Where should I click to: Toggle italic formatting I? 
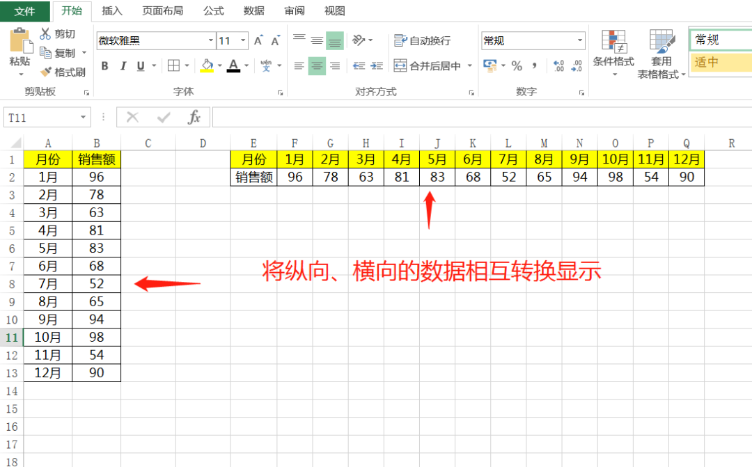123,66
